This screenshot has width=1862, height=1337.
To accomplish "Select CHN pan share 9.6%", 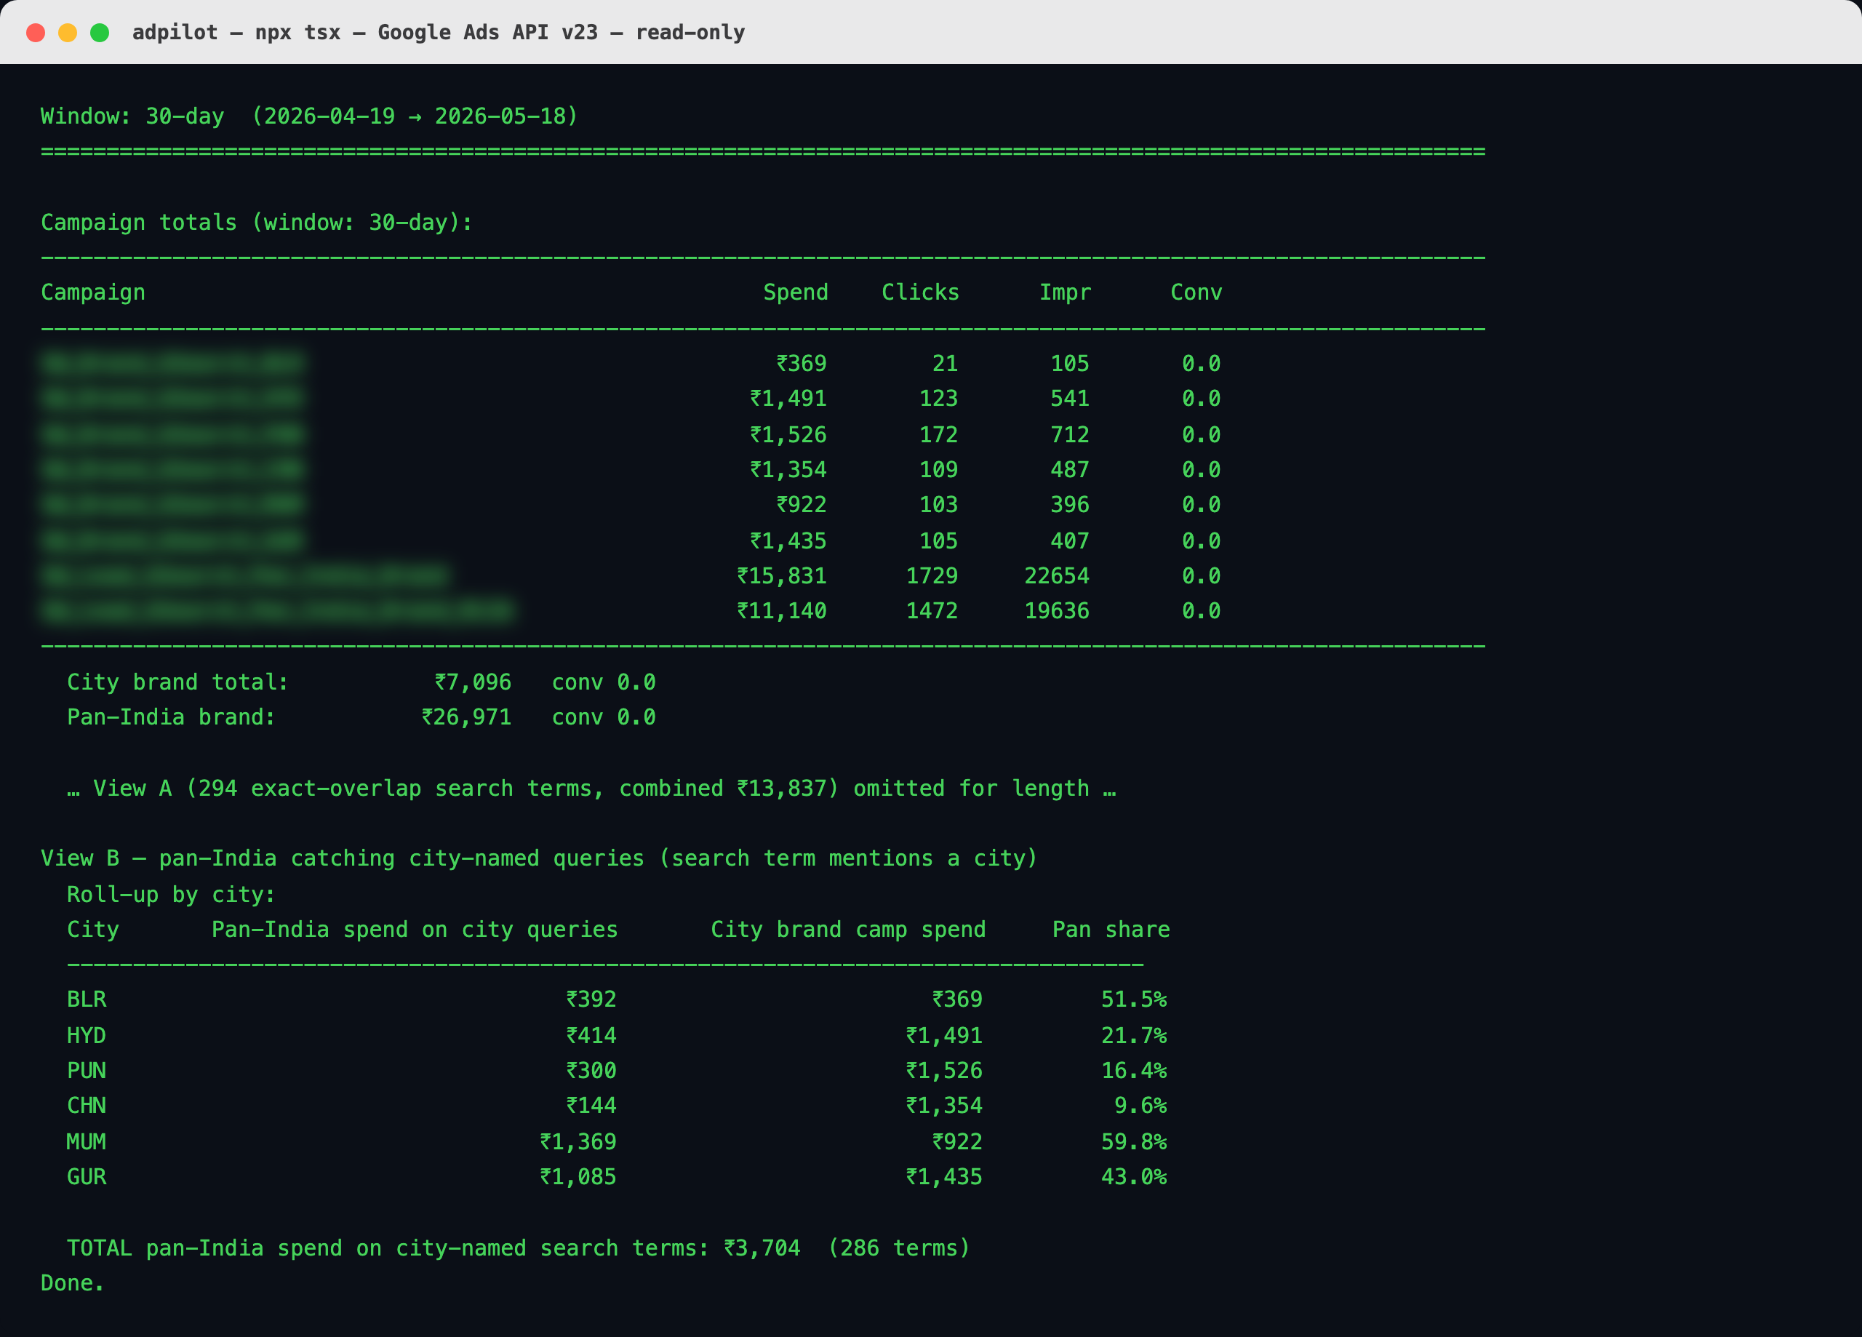I will (1140, 1106).
